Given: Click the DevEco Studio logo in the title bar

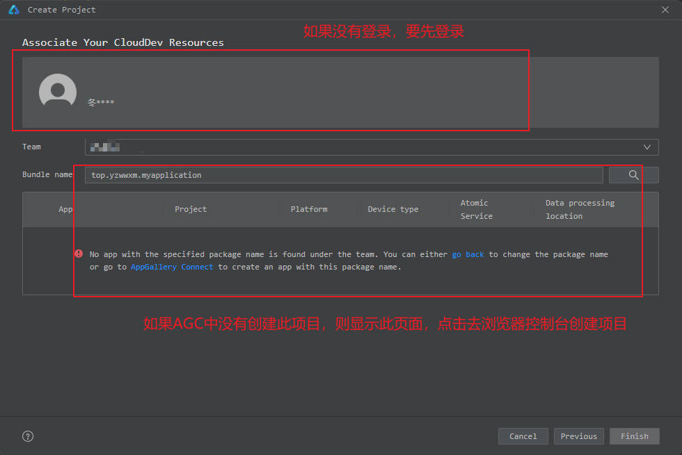Looking at the screenshot, I should click(x=14, y=10).
